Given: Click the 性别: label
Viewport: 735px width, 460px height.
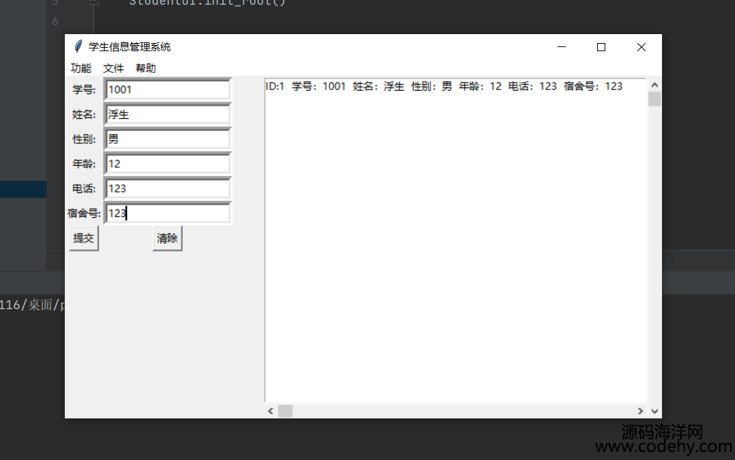Looking at the screenshot, I should 84,139.
